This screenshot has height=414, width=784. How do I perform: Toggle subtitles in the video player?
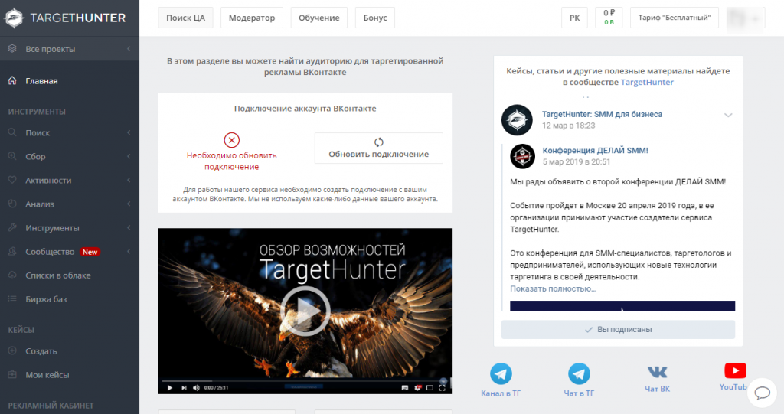pyautogui.click(x=405, y=387)
